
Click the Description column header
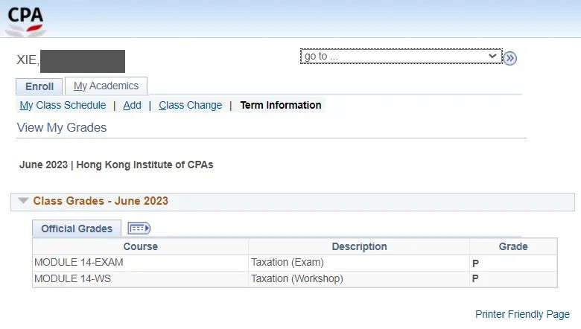coord(359,246)
